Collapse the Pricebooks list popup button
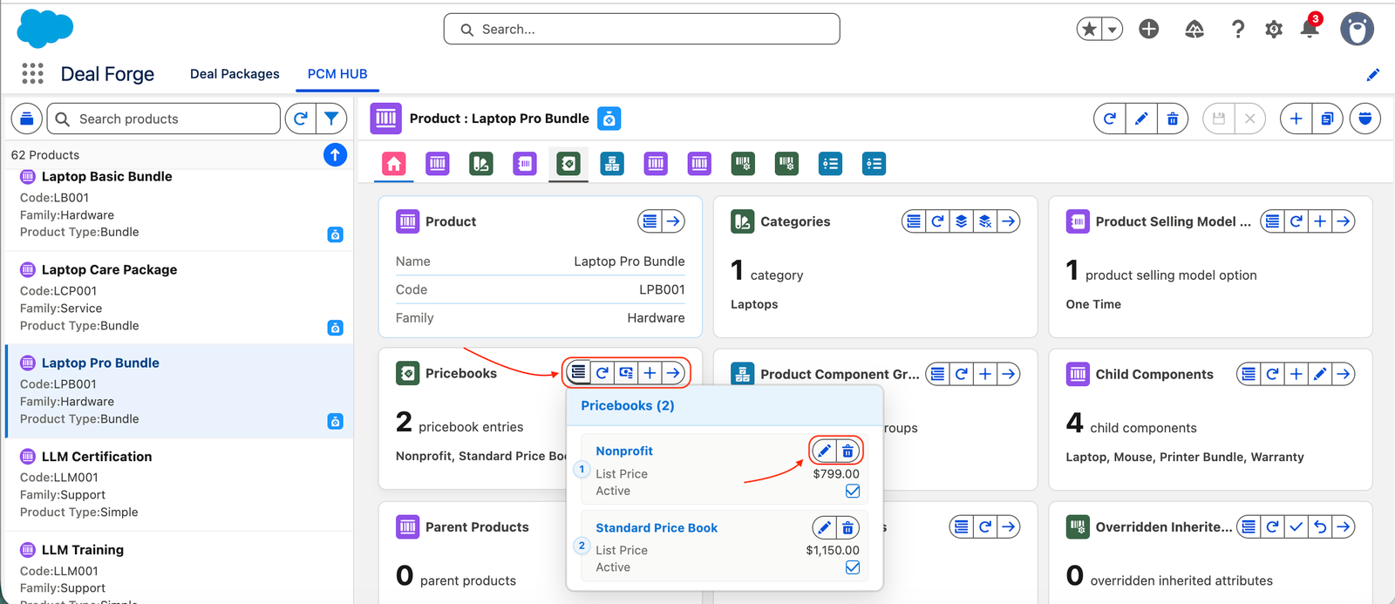 click(x=579, y=373)
